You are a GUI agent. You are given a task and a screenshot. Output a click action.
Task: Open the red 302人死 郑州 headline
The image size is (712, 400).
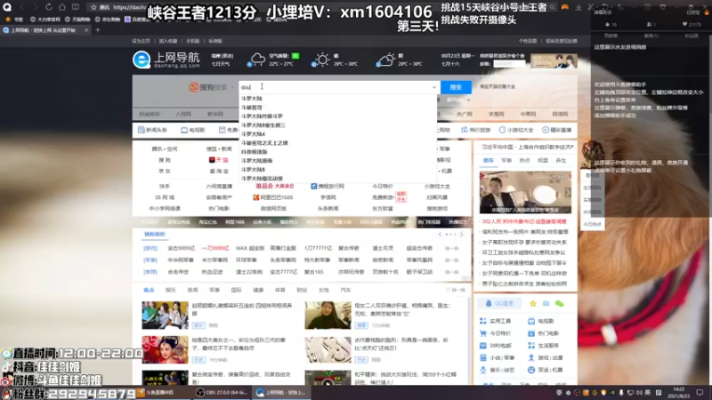click(x=524, y=221)
